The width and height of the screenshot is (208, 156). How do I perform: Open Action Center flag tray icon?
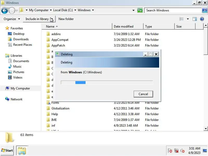pyautogui.click(x=170, y=151)
